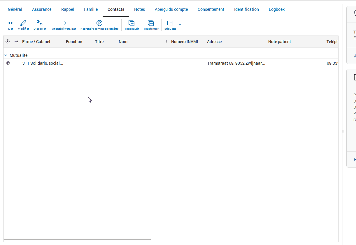The image size is (356, 245).
Task: Click the Tout ouvrir expand-all icon
Action: 131,23
